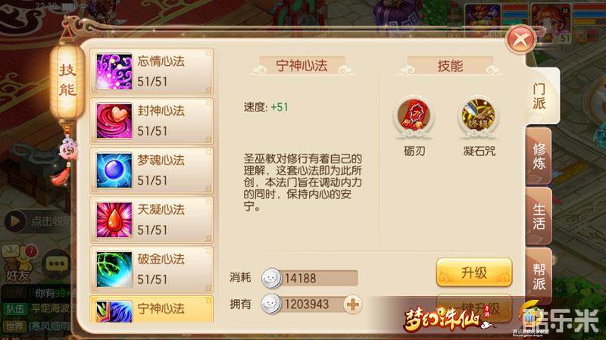This screenshot has width=606, height=340.
Task: Select the 破金心法 green icon
Action: tap(114, 270)
